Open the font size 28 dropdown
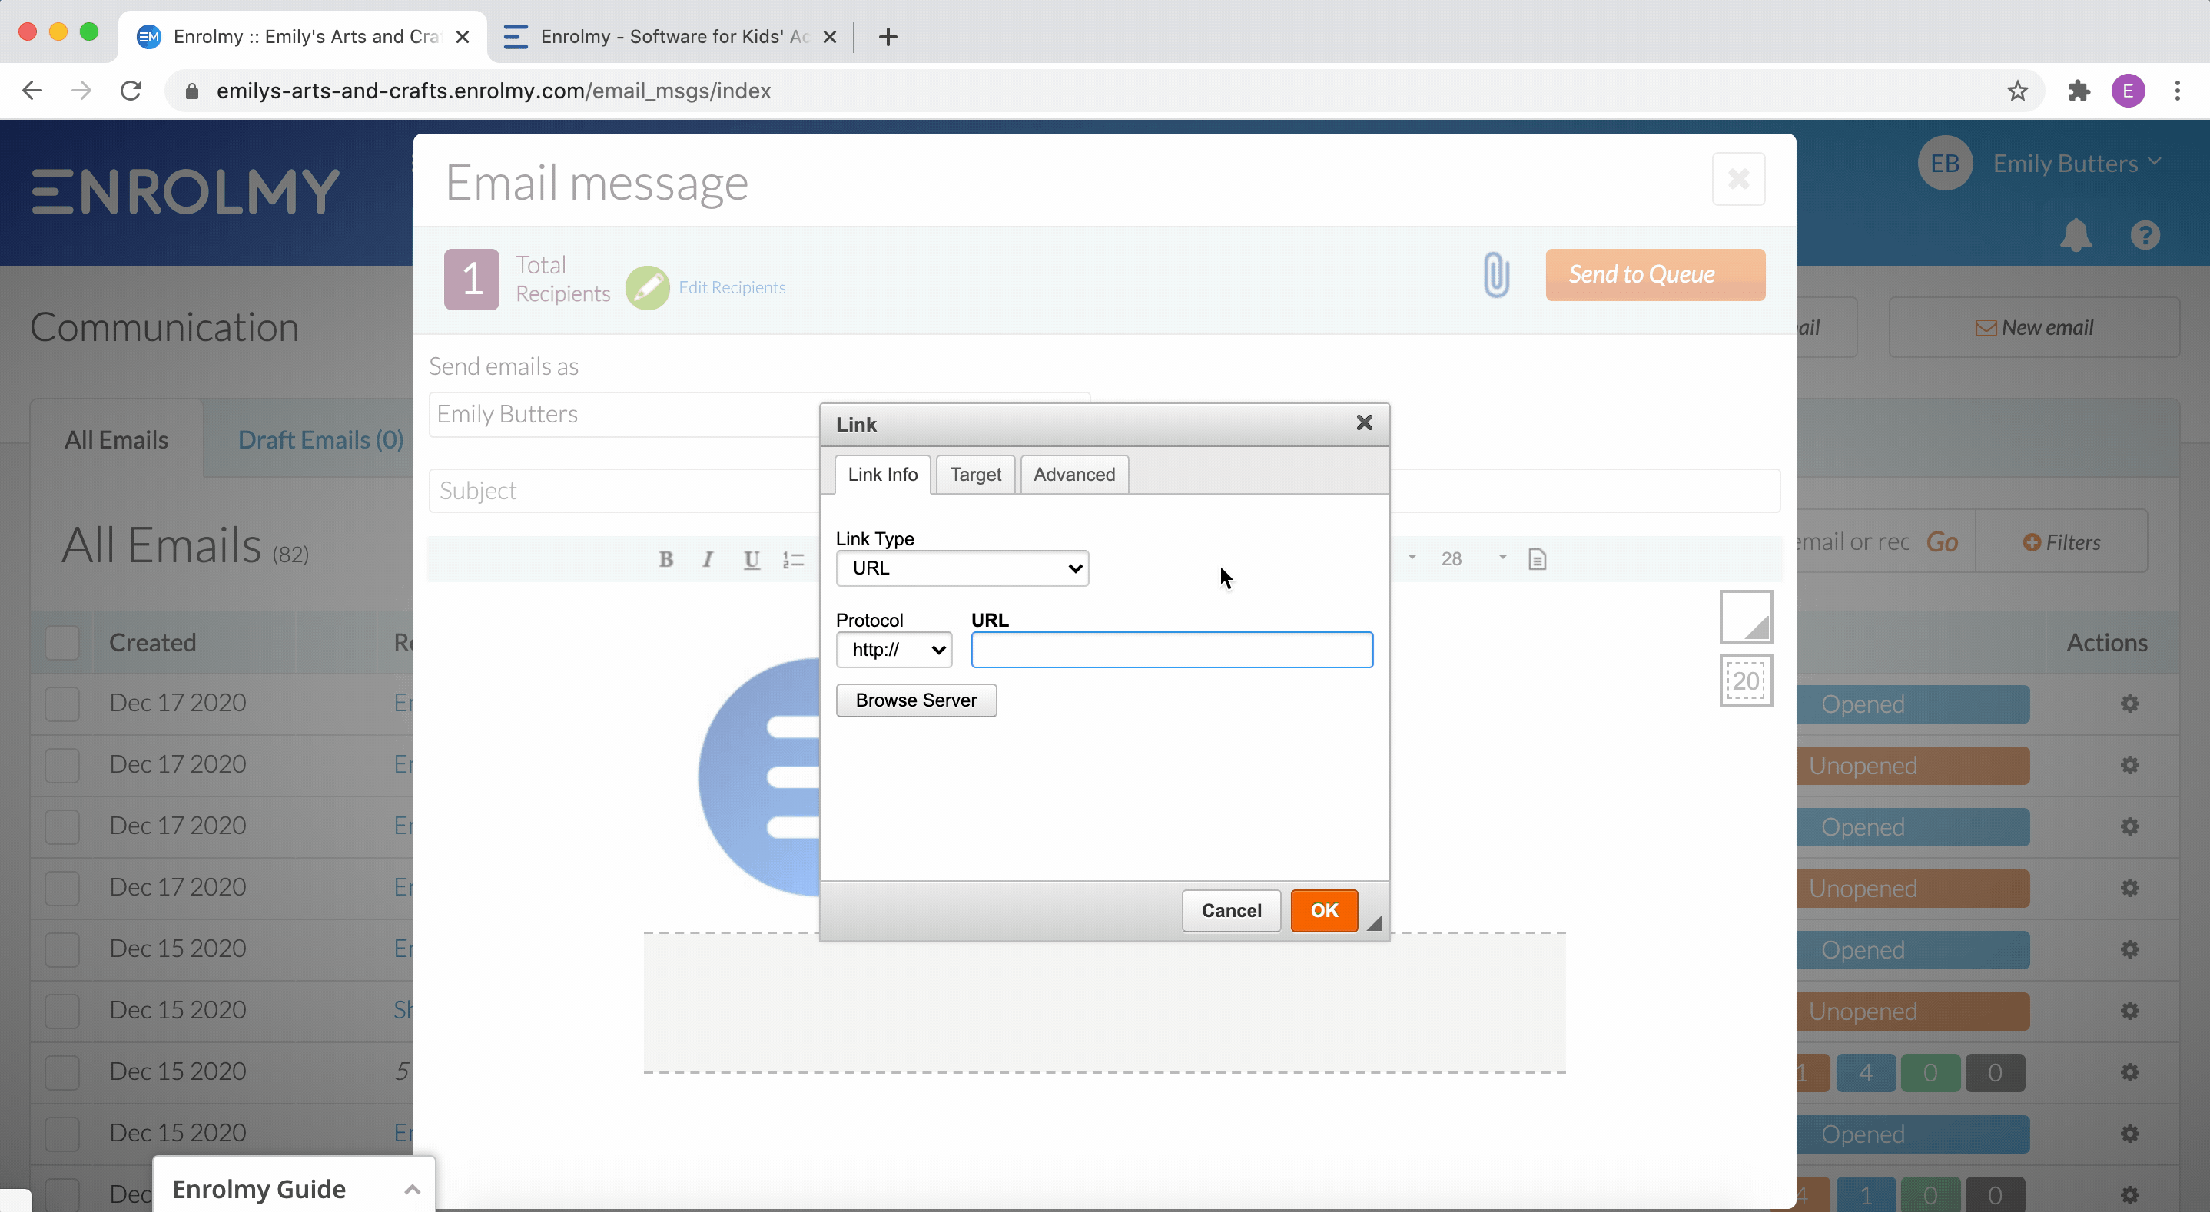This screenshot has height=1212, width=2210. [x=1473, y=558]
